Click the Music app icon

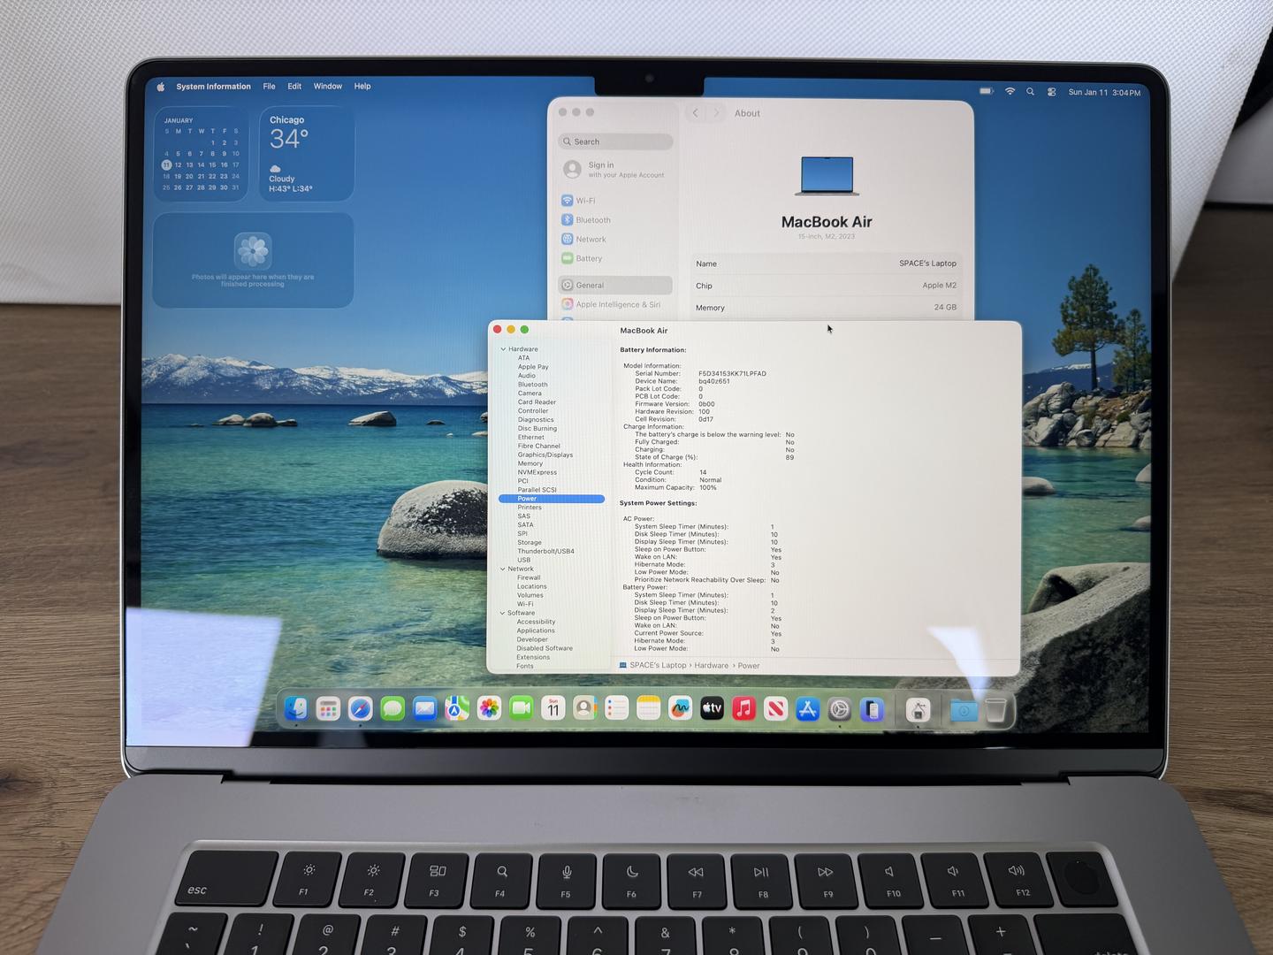pyautogui.click(x=743, y=708)
